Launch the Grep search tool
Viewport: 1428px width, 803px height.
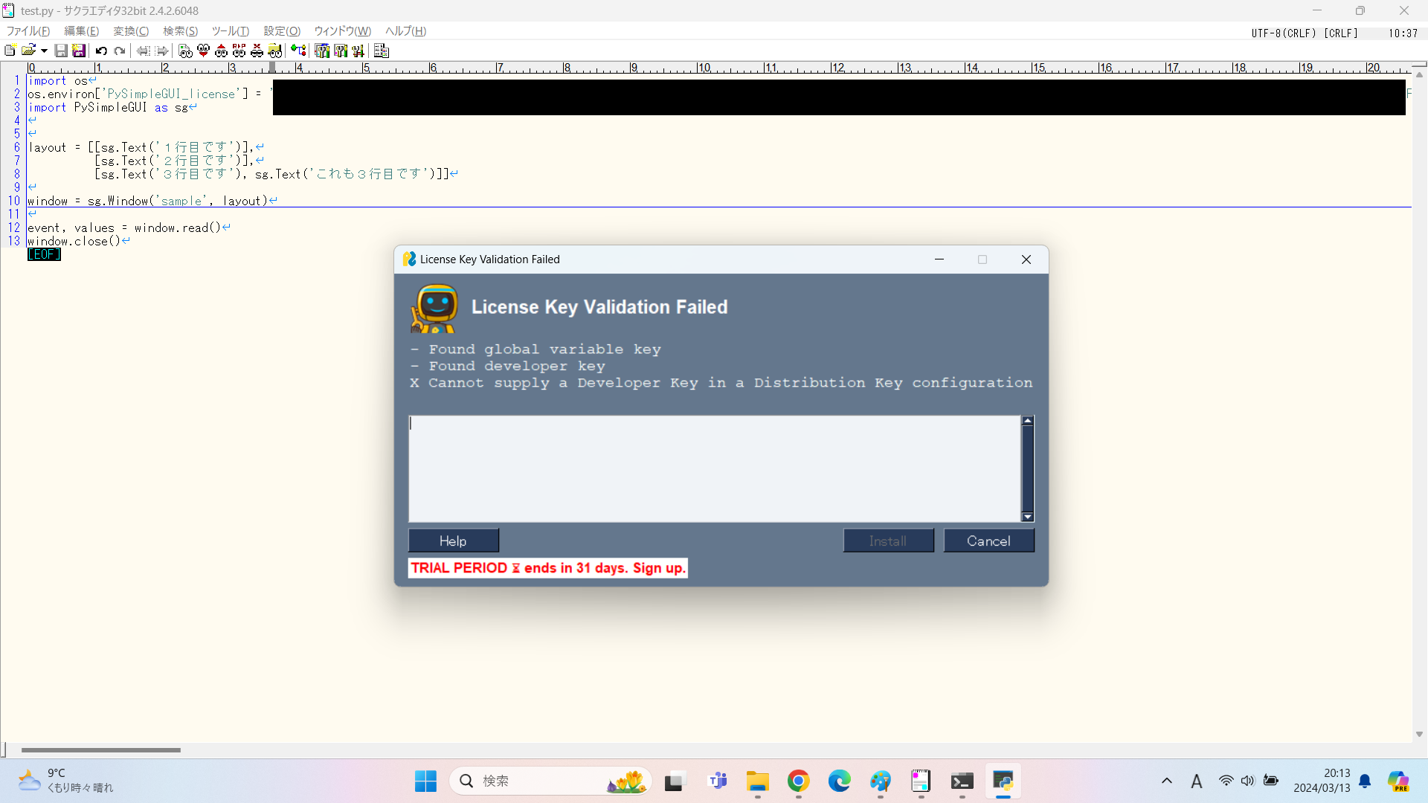point(275,51)
